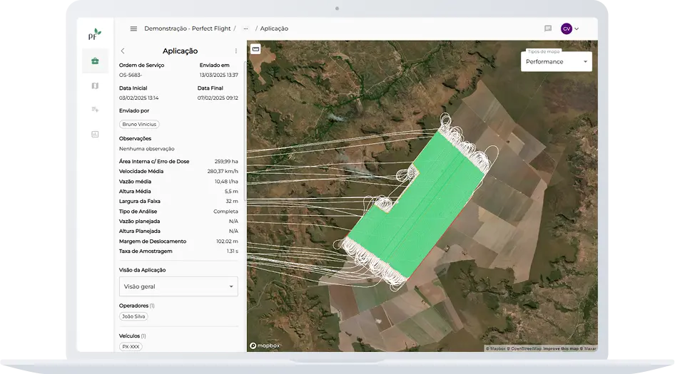
Task: Open the Tipos de mapa Performance dropdown
Action: click(x=556, y=61)
